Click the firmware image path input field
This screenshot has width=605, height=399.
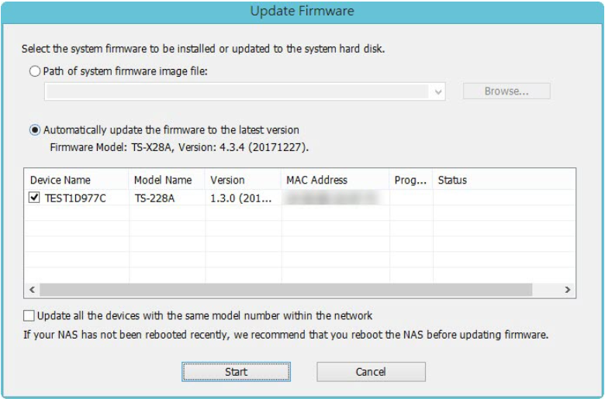237,91
